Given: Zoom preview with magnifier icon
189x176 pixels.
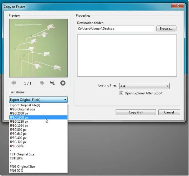Looking at the screenshot, I should click(x=53, y=83).
